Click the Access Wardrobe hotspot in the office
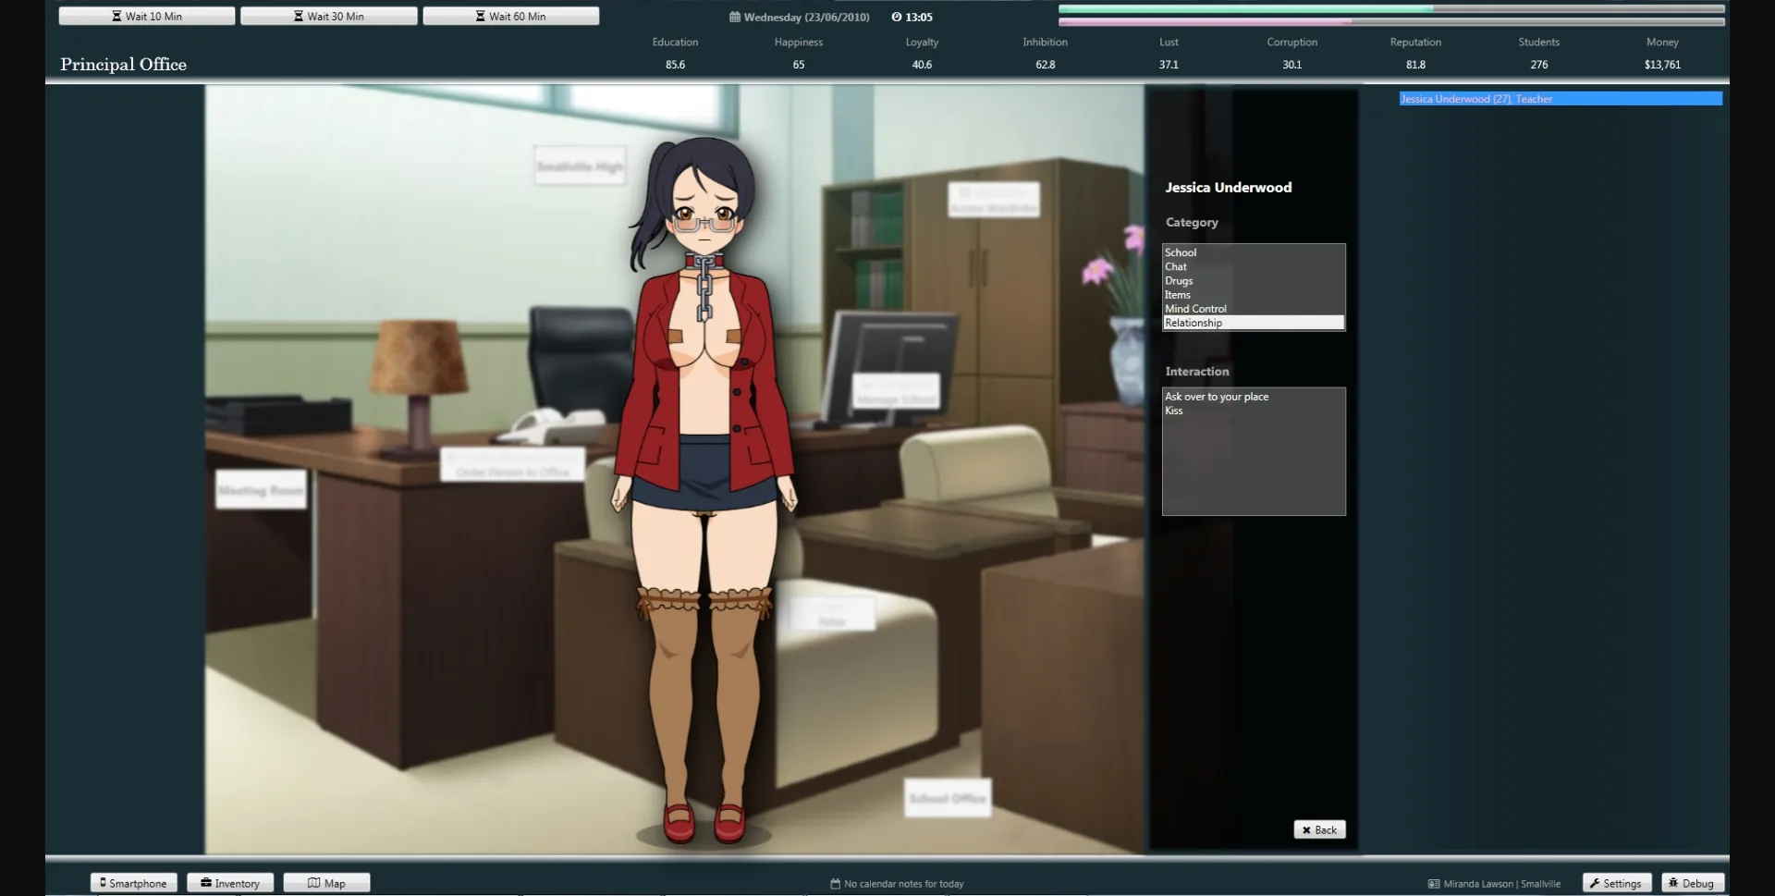This screenshot has height=896, width=1775. [994, 197]
